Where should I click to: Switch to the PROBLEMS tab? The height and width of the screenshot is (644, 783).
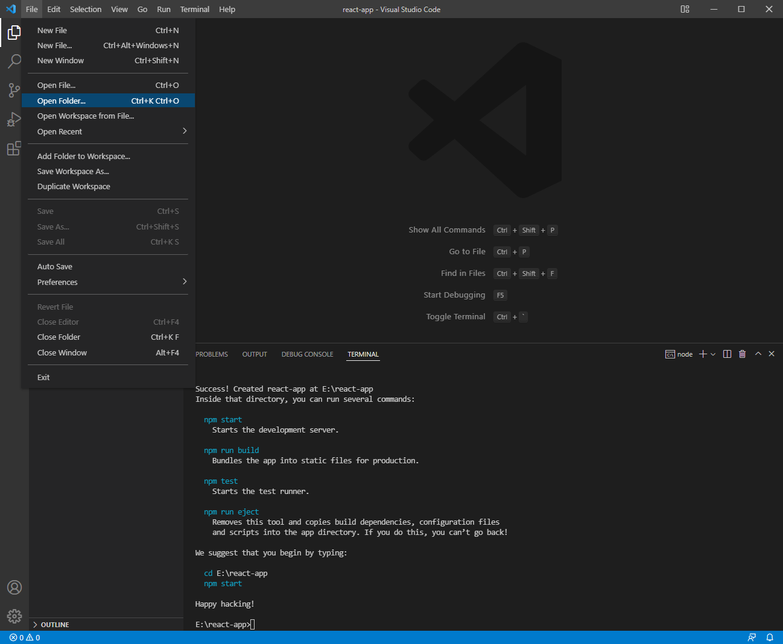[212, 354]
